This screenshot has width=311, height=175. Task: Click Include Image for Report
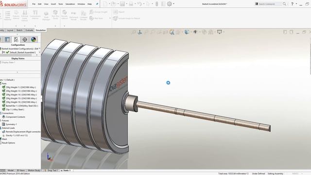pyautogui.click(x=126, y=18)
